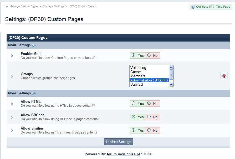The width and height of the screenshot is (235, 159).
Task: Click the reorder handle beside Allow Smilies
Action: click(x=12, y=131)
